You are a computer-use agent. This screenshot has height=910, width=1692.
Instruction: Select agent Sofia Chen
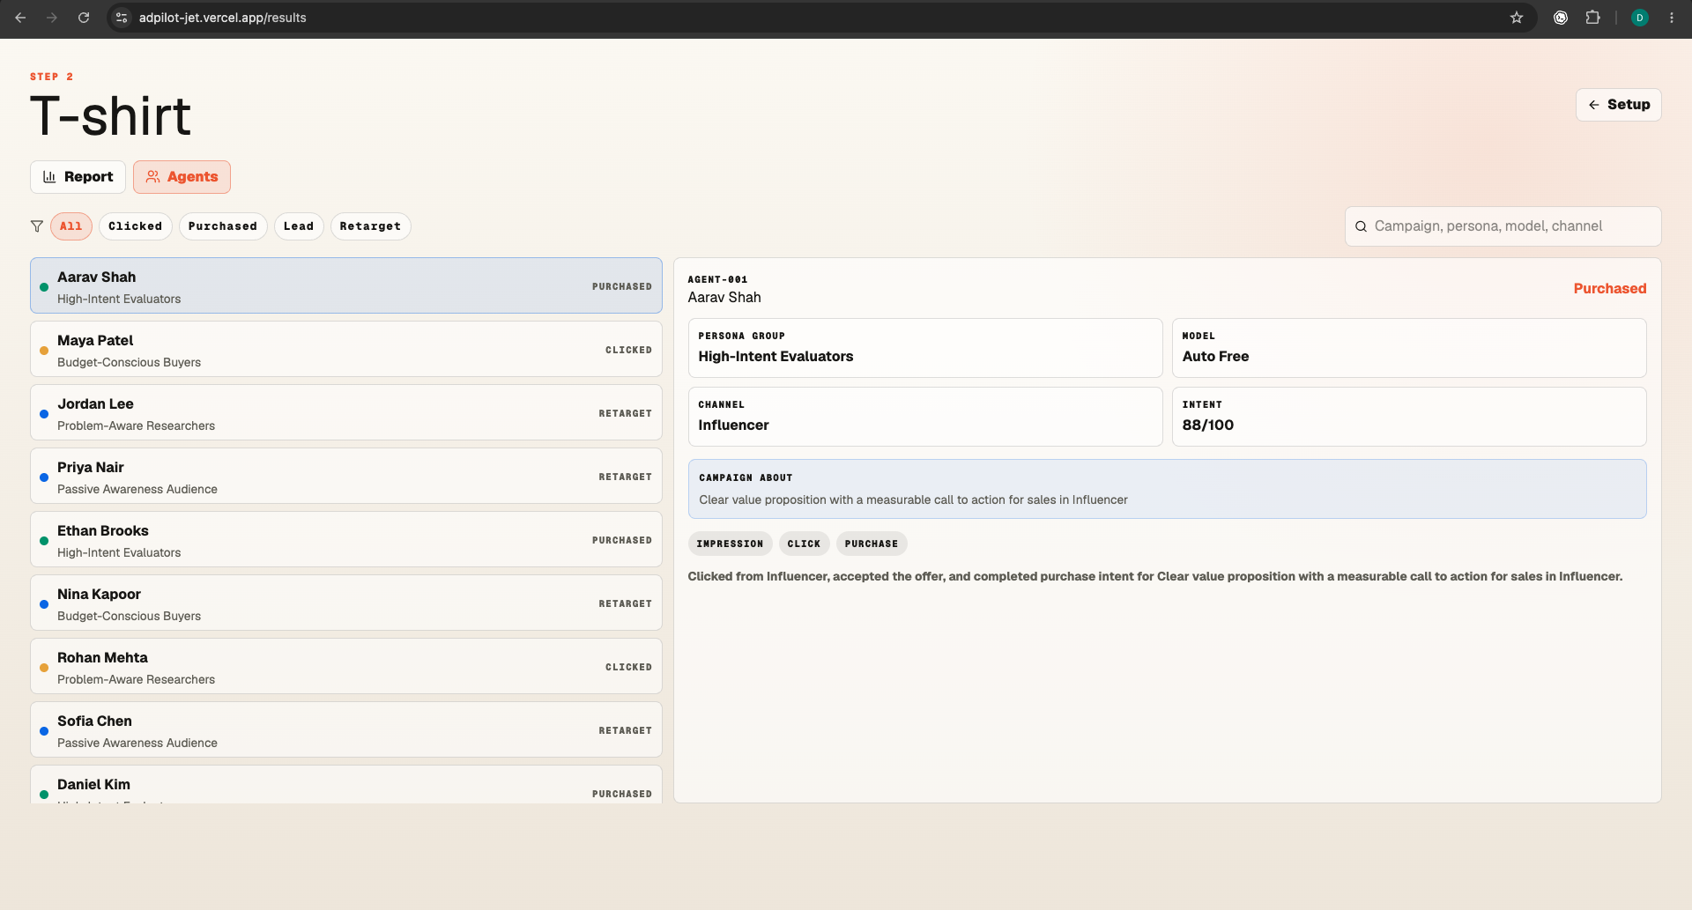(x=346, y=729)
